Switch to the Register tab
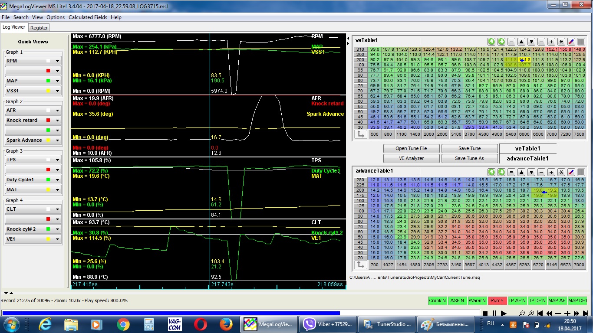The width and height of the screenshot is (593, 333). click(39, 27)
